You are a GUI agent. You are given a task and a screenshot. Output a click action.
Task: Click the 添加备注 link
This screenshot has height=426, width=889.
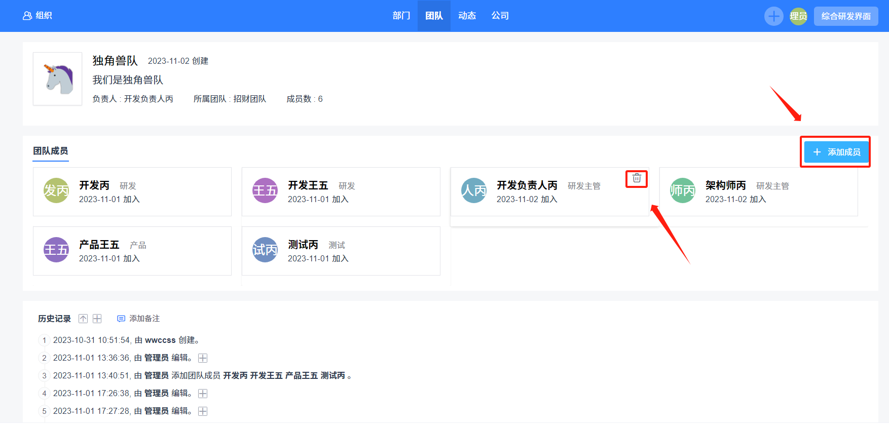pos(144,319)
